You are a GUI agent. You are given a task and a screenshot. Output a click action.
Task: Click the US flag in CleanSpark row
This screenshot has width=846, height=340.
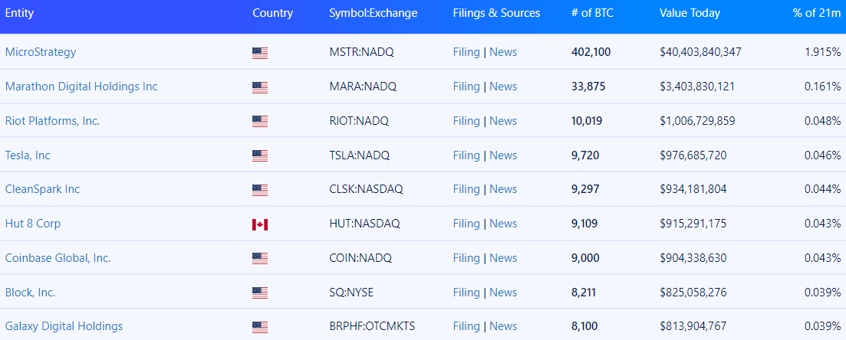260,190
